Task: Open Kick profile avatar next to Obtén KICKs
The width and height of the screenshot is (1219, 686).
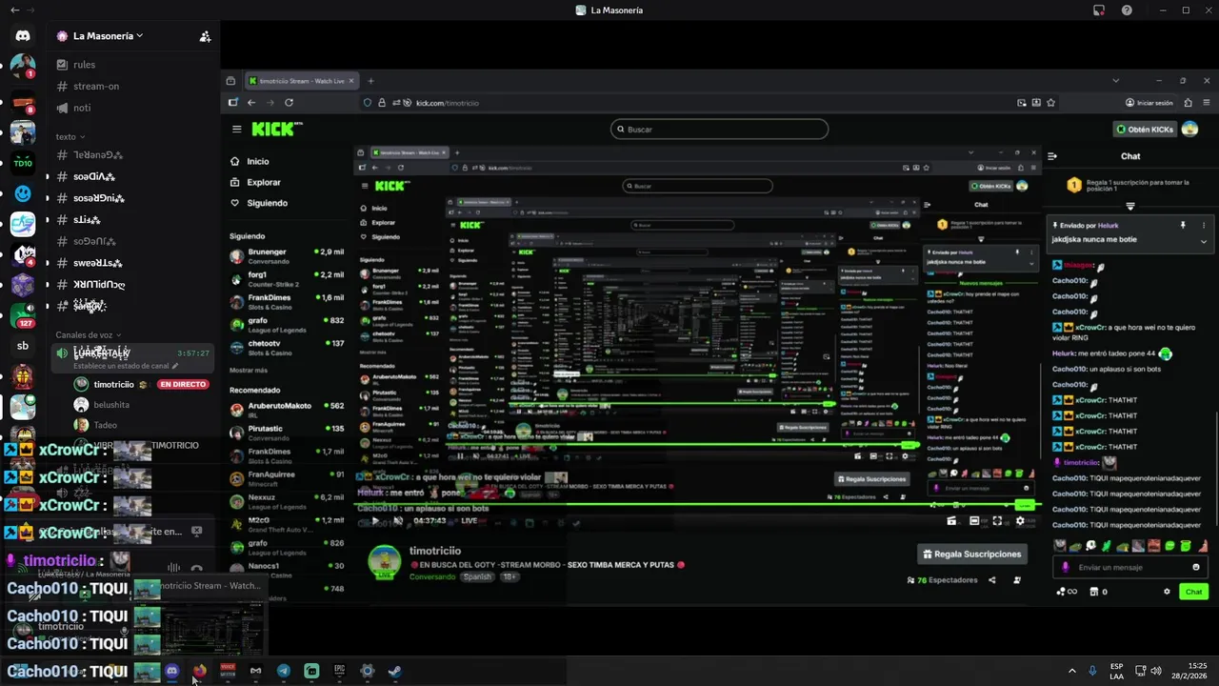Action: coord(1189,129)
